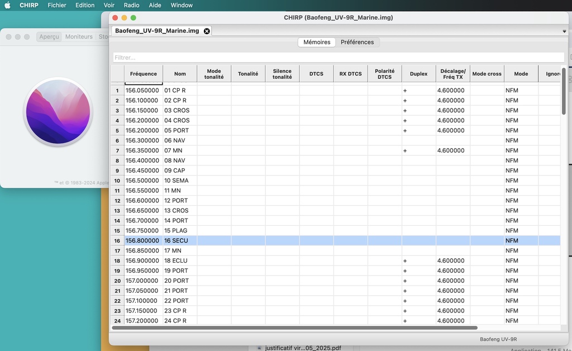The height and width of the screenshot is (351, 572).
Task: Click the Polarité DTCS column header
Action: pyautogui.click(x=384, y=74)
